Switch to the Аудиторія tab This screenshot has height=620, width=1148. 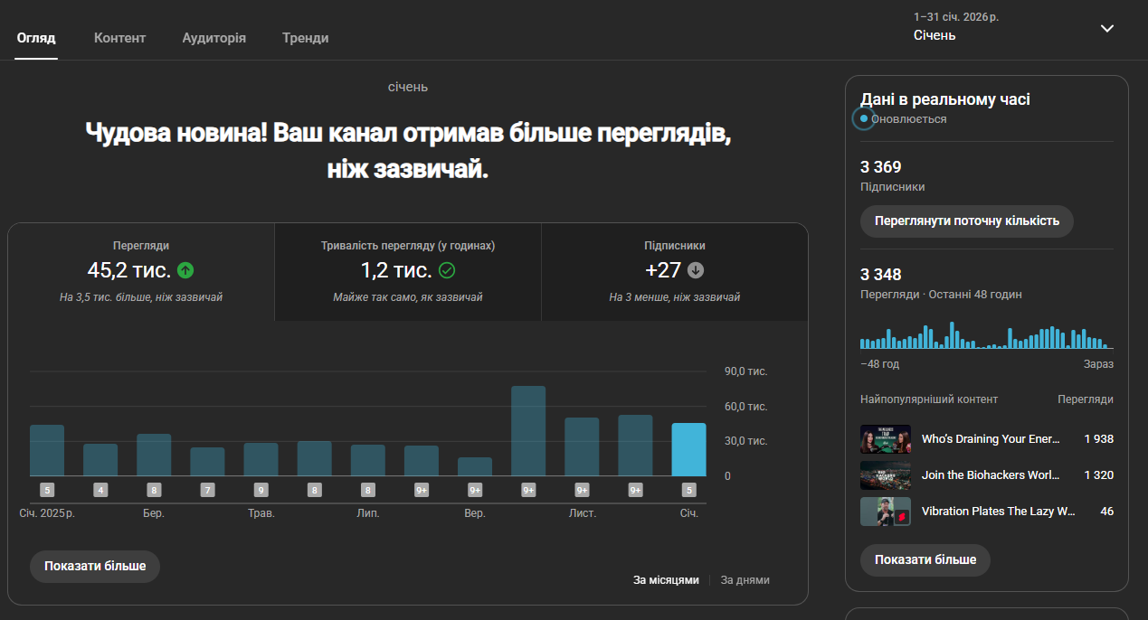coord(213,38)
